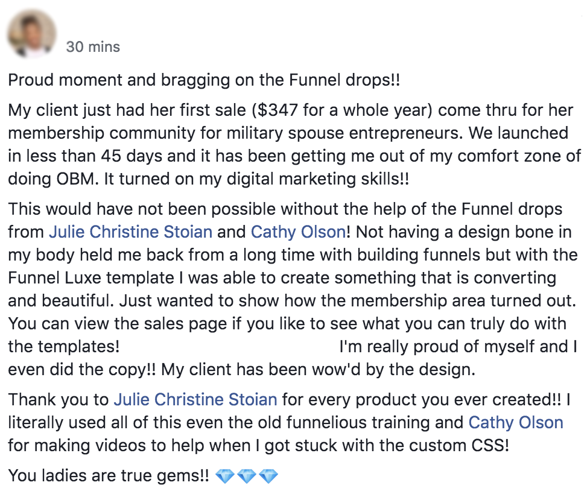This screenshot has height=494, width=587.
Task: Open the Cathy Olson link before "for making videos"
Action: point(516,423)
